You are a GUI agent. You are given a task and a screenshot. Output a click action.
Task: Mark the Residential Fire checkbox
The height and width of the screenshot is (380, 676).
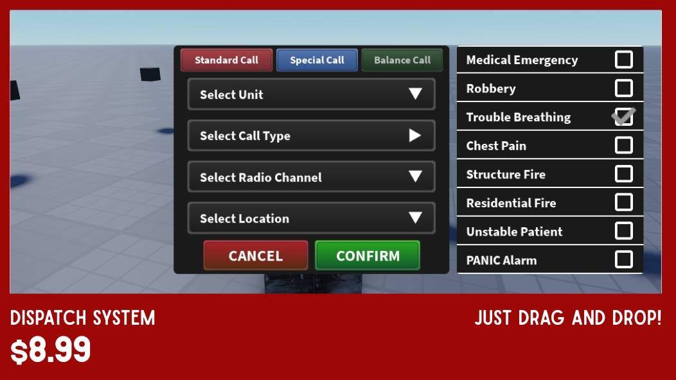point(623,202)
